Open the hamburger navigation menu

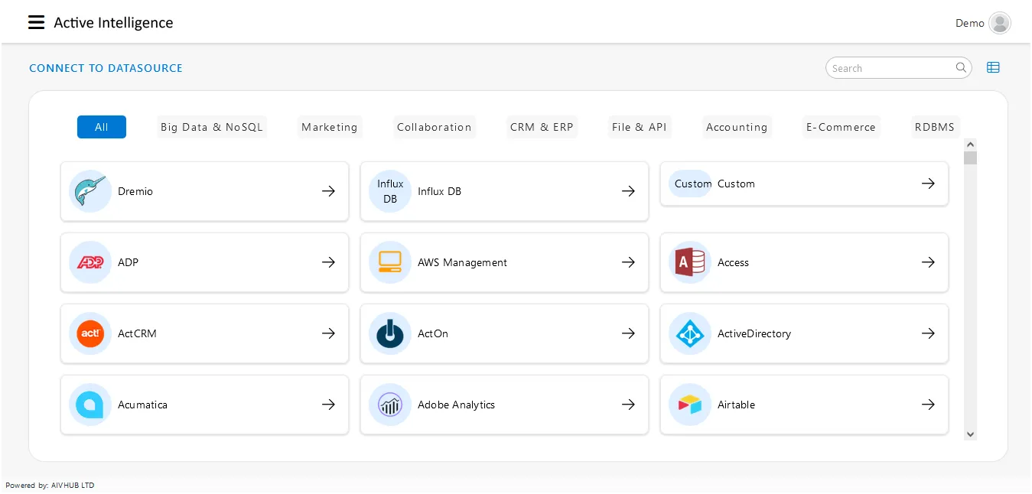[x=36, y=22]
